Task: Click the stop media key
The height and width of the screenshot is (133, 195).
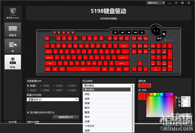Action: pos(142,32)
